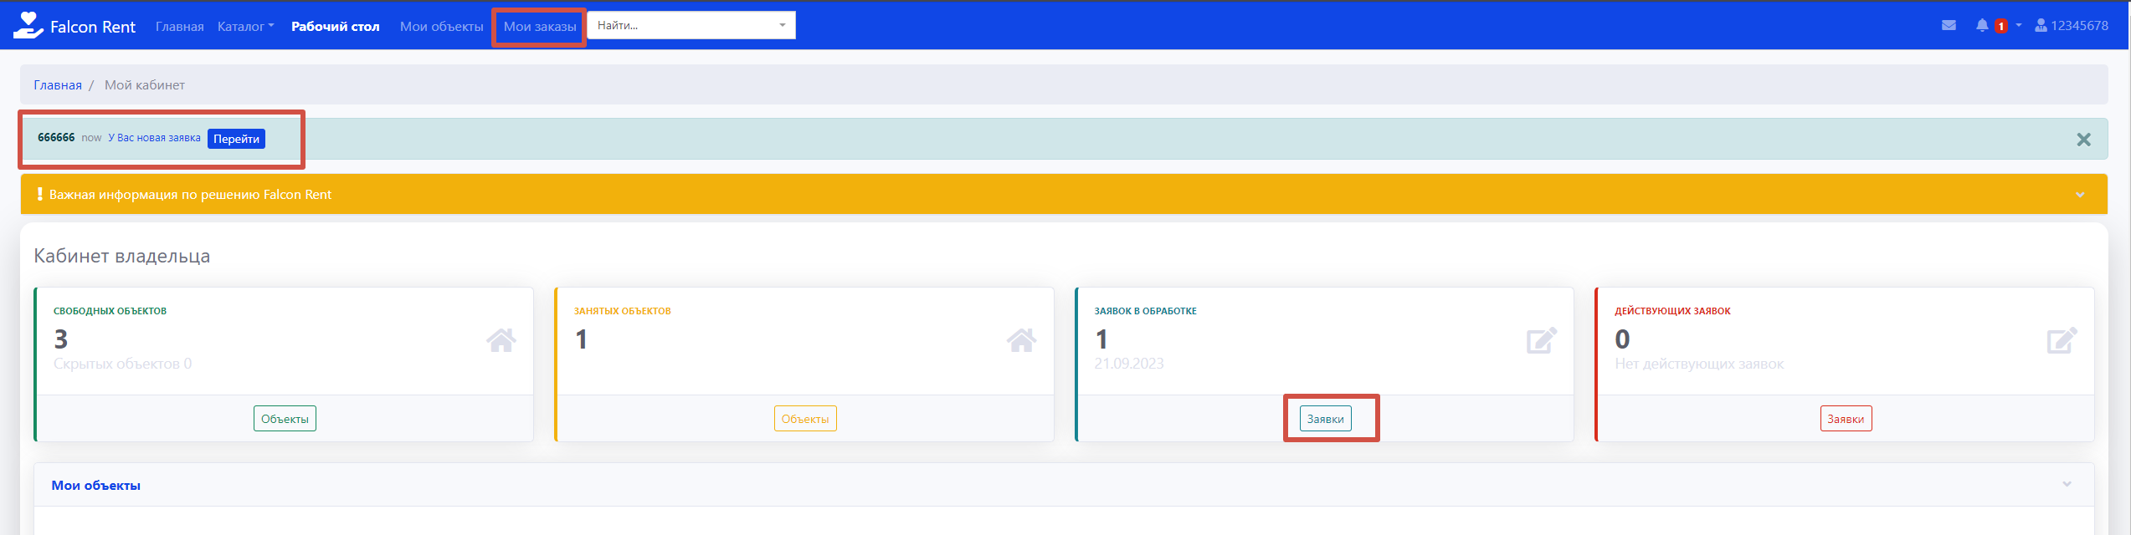Open the Мои заказы menu item
The height and width of the screenshot is (535, 2131).
(x=539, y=27)
